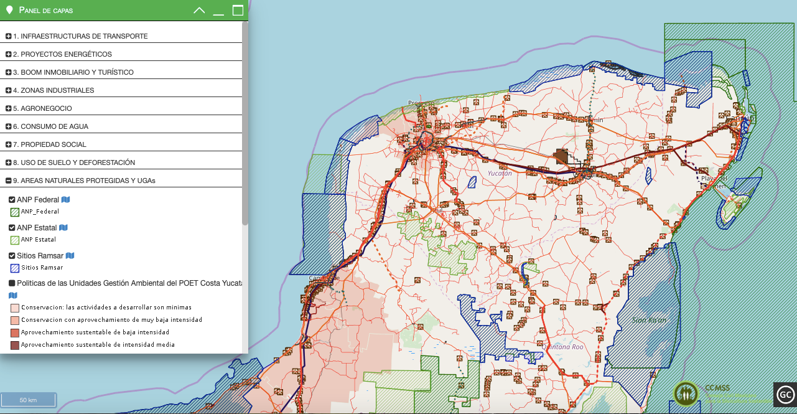Viewport: 797px width, 414px height.
Task: Click the map icon below Politicas de las Unidades
Action: 13,295
